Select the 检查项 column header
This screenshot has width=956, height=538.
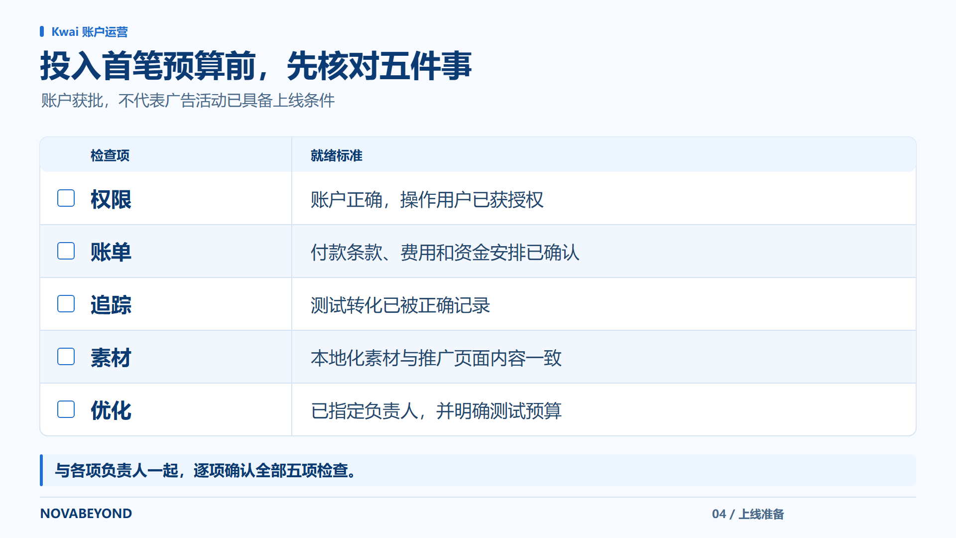coord(110,155)
